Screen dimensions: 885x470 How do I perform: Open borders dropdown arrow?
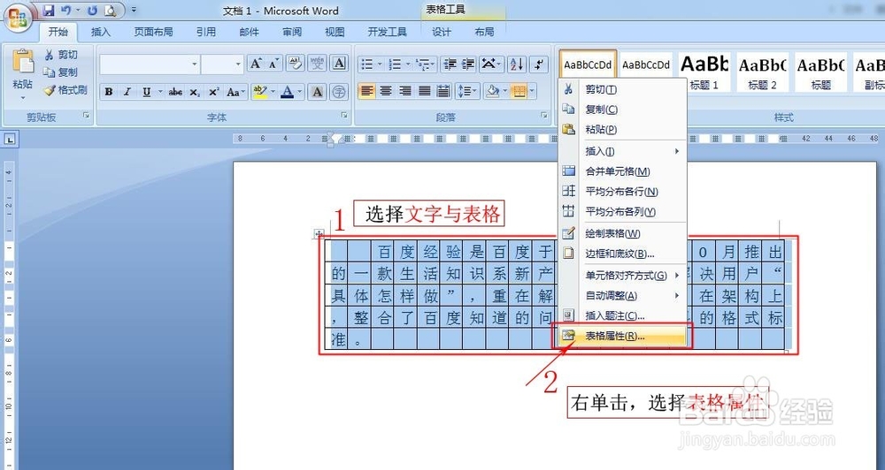click(x=532, y=91)
